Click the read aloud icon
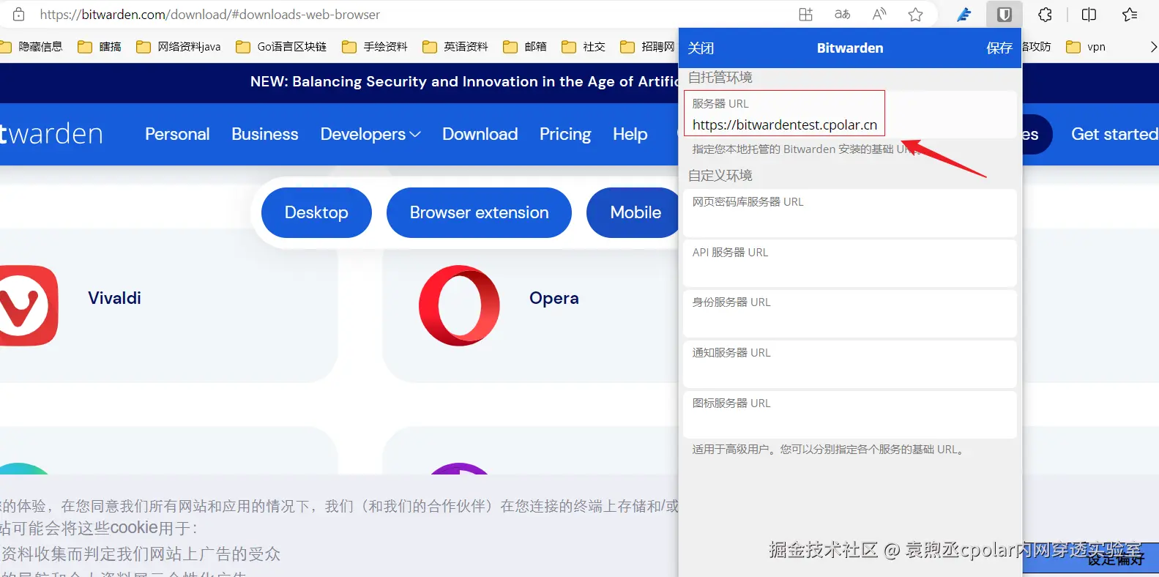 [879, 15]
